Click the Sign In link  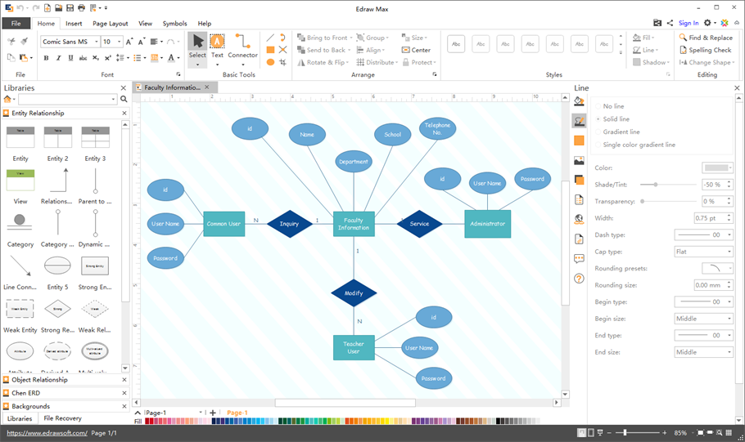pos(689,23)
